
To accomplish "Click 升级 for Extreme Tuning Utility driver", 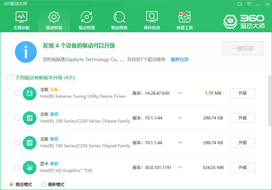I will [x=243, y=93].
